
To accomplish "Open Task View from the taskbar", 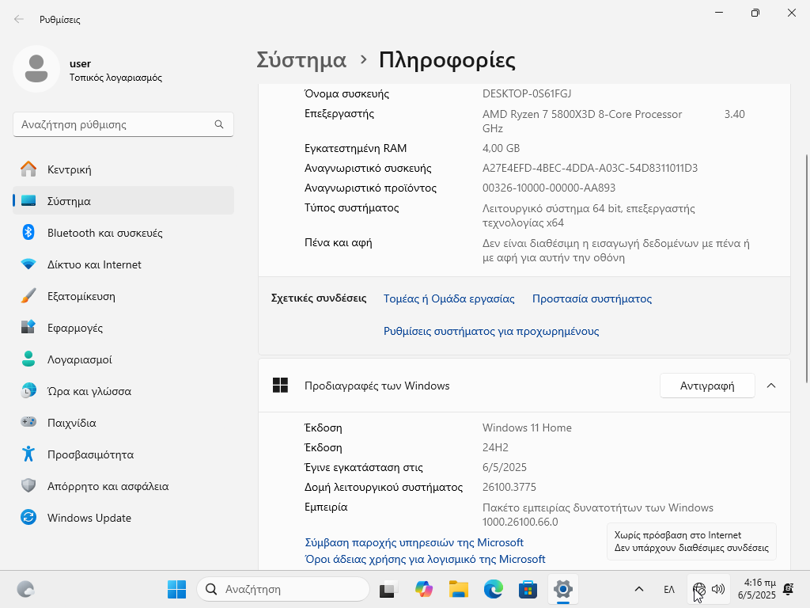I will point(388,589).
